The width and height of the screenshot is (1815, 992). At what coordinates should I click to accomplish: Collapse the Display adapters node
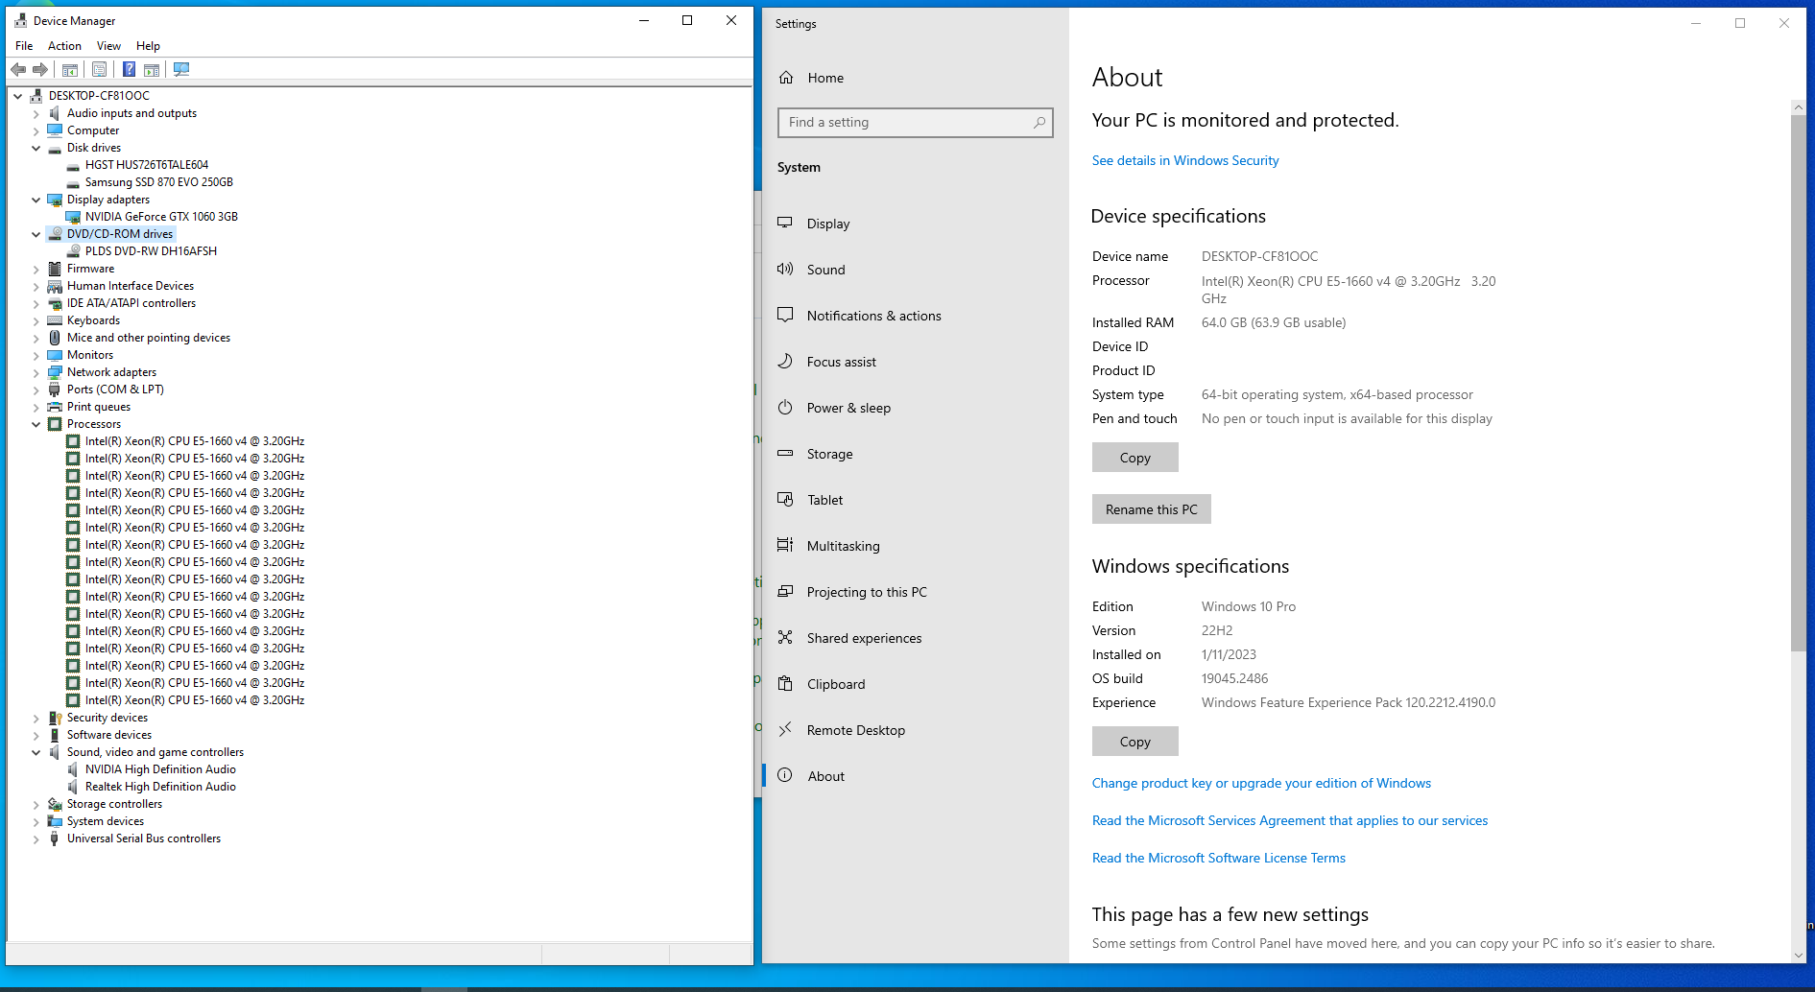(36, 200)
